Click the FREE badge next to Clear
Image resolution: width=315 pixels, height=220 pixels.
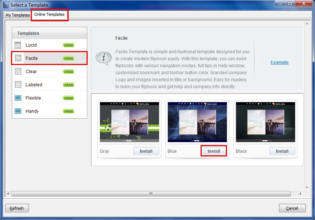(69, 72)
